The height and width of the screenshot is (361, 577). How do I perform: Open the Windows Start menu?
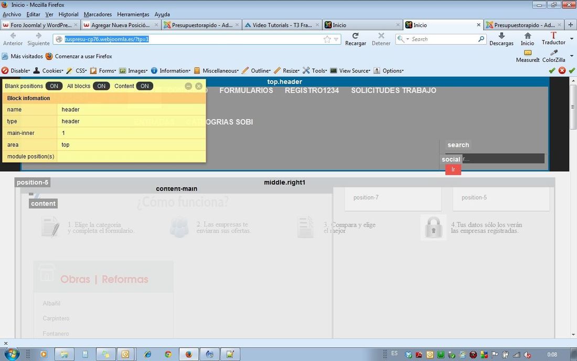pyautogui.click(x=11, y=354)
